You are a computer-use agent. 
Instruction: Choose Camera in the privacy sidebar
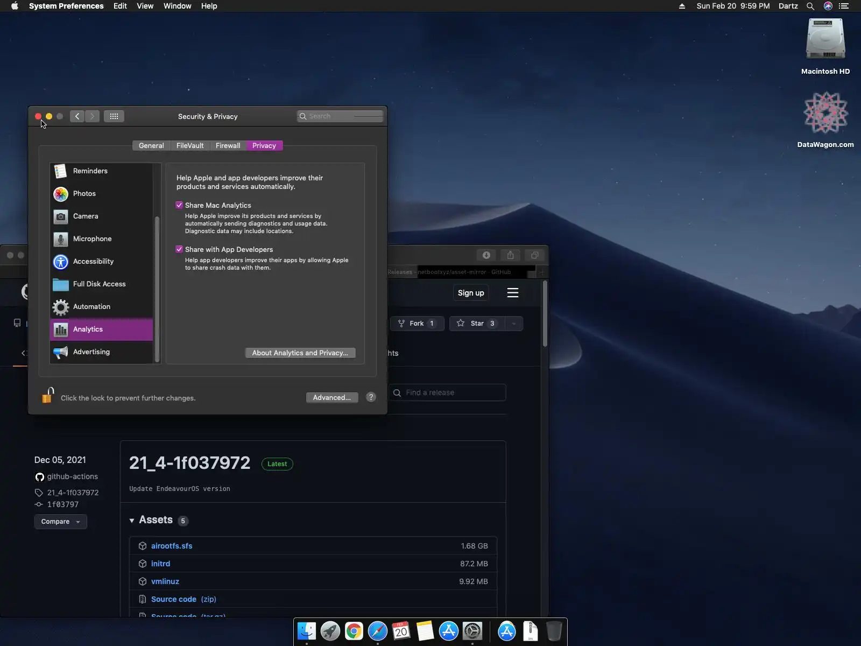pos(101,216)
